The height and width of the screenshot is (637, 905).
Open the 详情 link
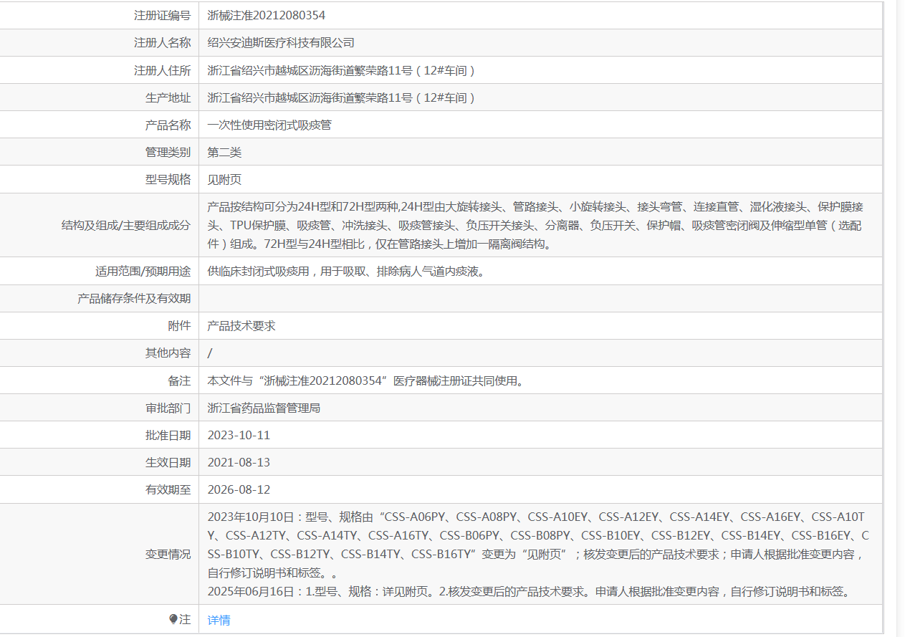pos(219,620)
